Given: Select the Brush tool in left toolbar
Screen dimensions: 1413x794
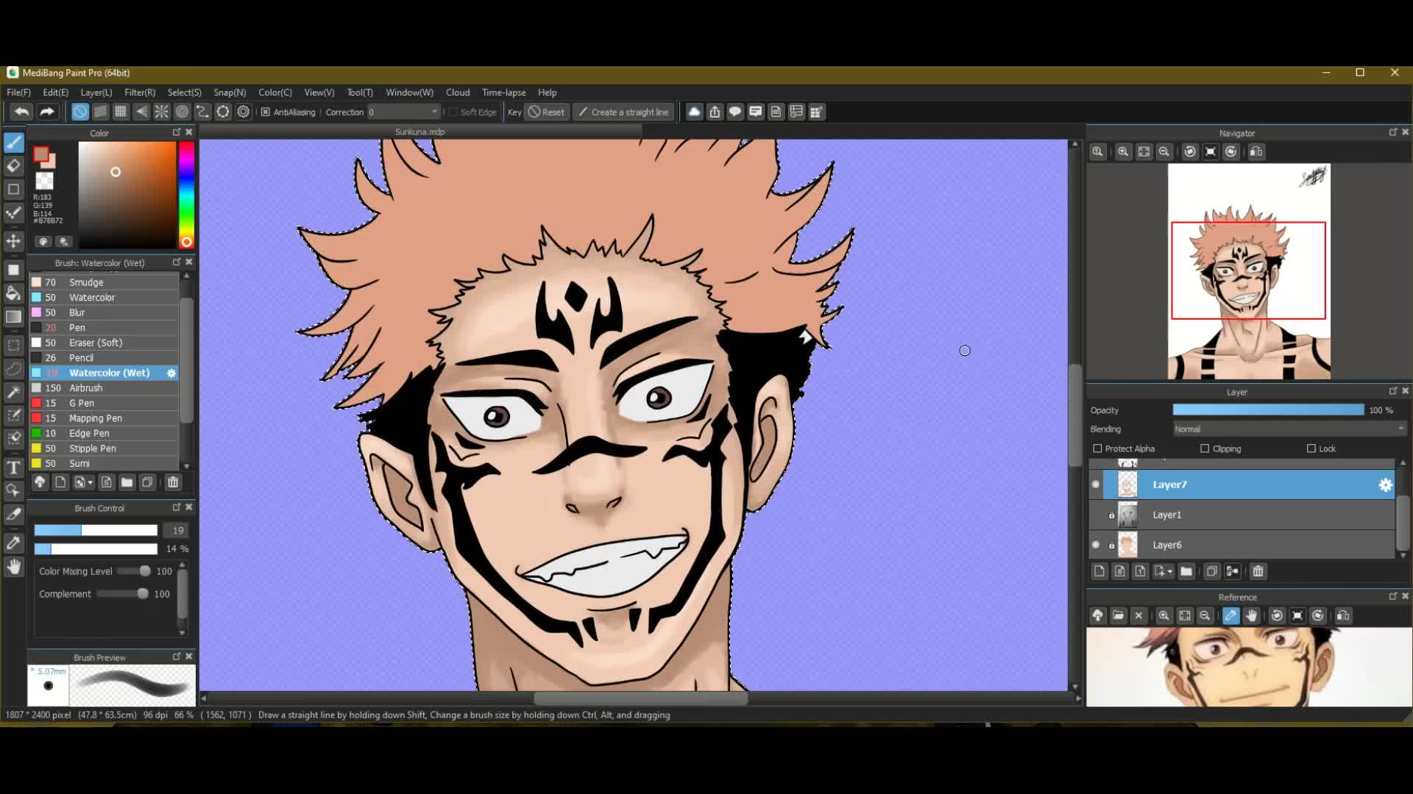Looking at the screenshot, I should [x=13, y=142].
